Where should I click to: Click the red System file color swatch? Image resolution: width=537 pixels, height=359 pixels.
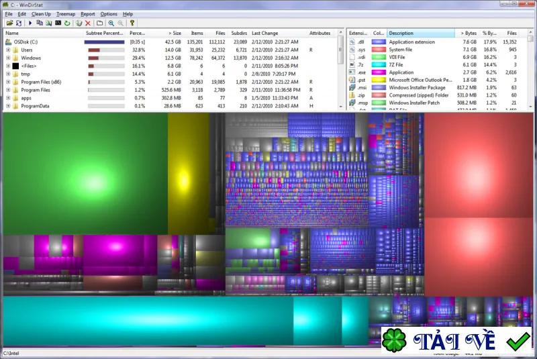coord(379,49)
